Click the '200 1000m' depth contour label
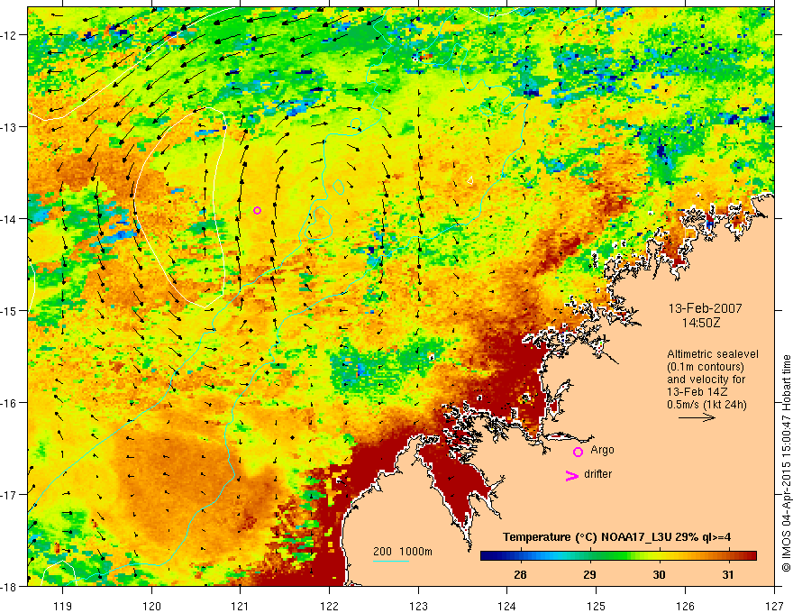793x613 pixels. pyautogui.click(x=403, y=552)
